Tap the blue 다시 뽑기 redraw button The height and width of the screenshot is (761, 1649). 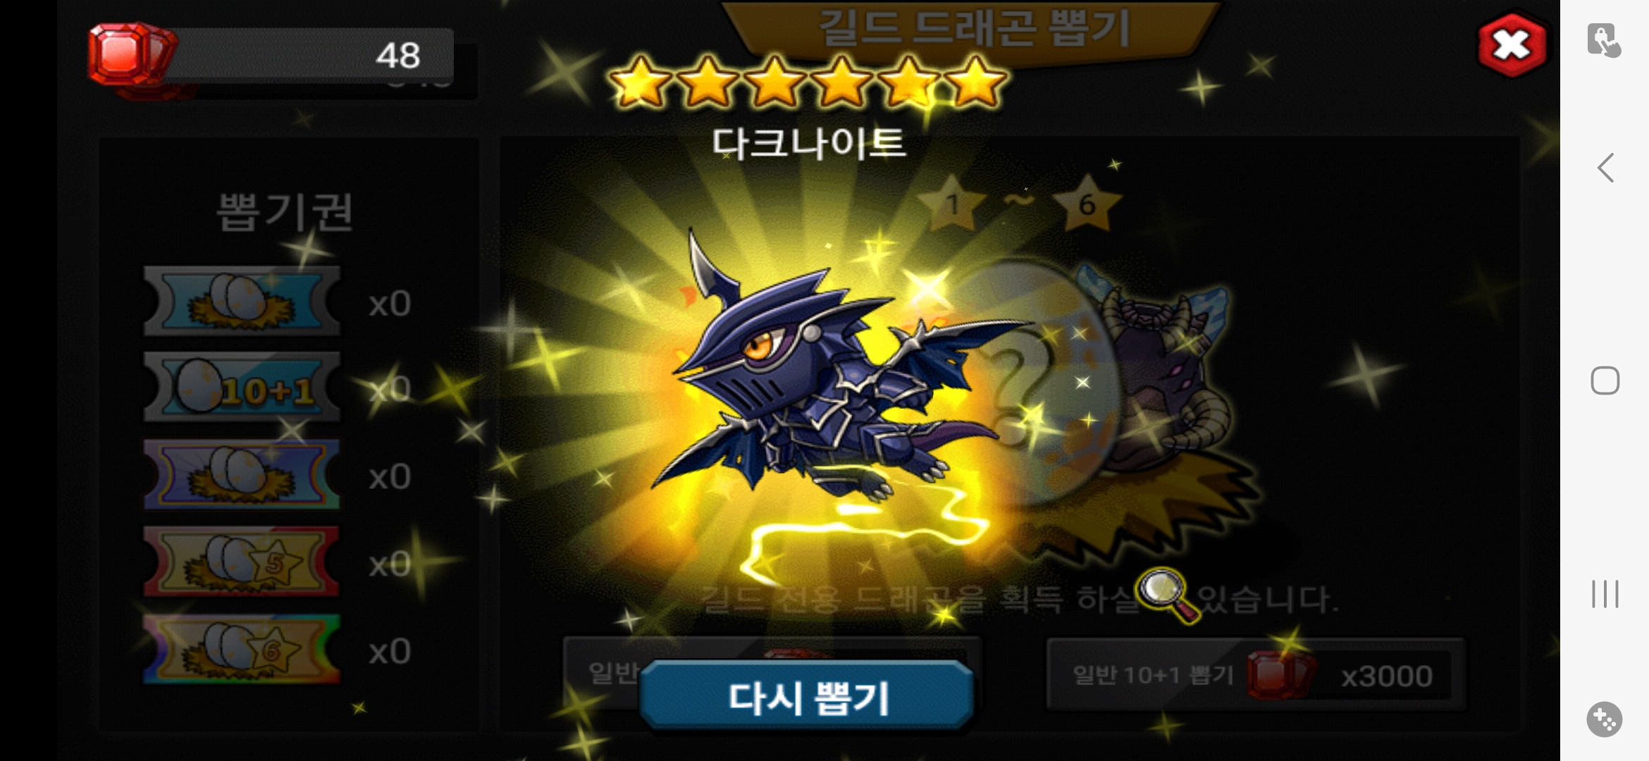coord(808,696)
